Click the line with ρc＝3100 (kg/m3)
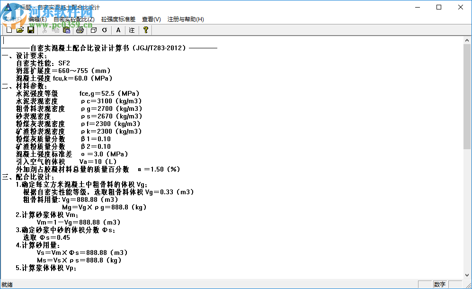The image size is (472, 289). pos(79,101)
